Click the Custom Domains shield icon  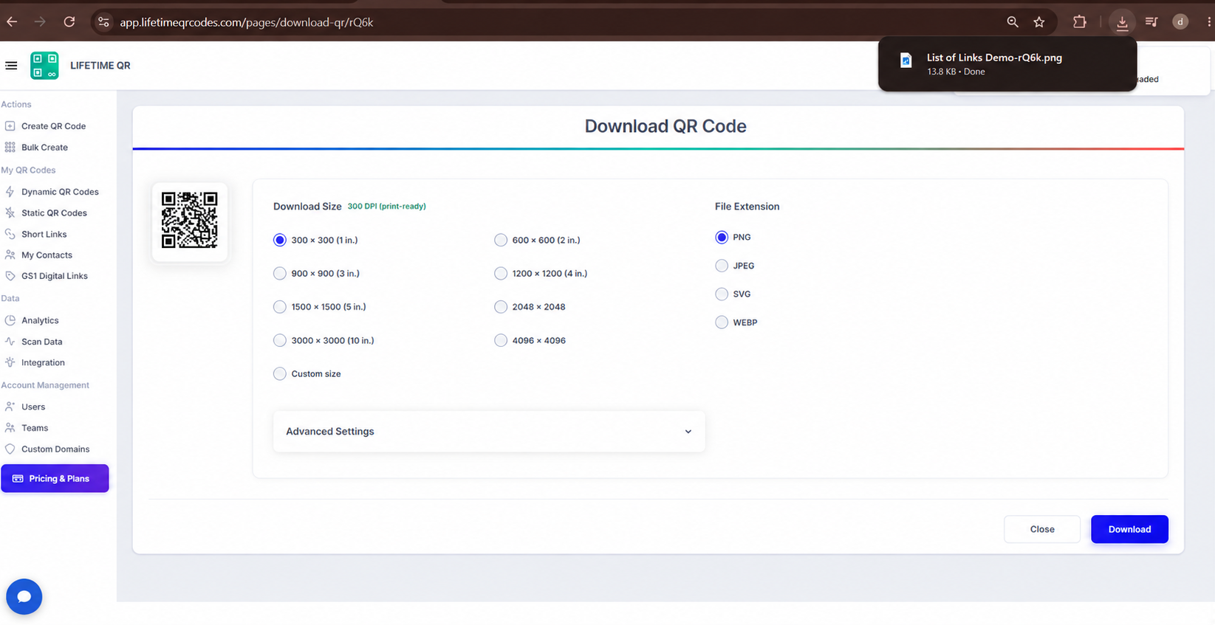point(10,449)
